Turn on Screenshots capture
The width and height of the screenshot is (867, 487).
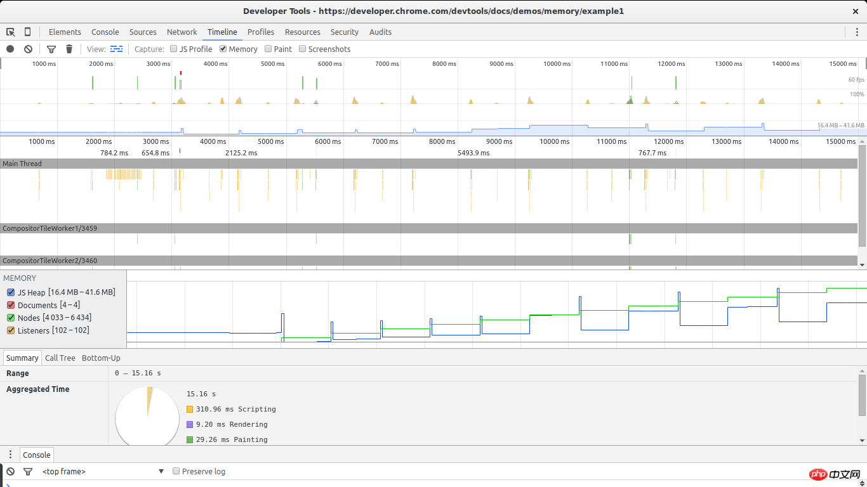pos(302,49)
